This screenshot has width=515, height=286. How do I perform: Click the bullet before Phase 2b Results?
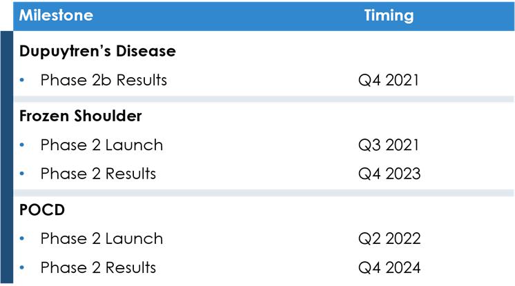(x=23, y=81)
